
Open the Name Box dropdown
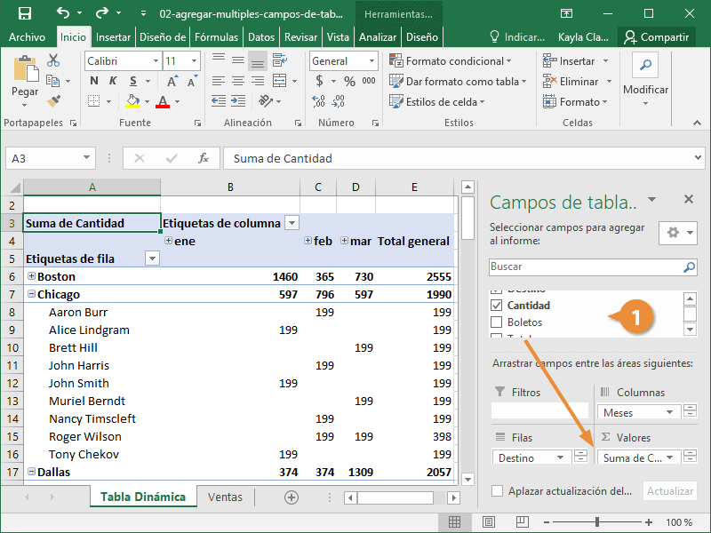coord(86,158)
